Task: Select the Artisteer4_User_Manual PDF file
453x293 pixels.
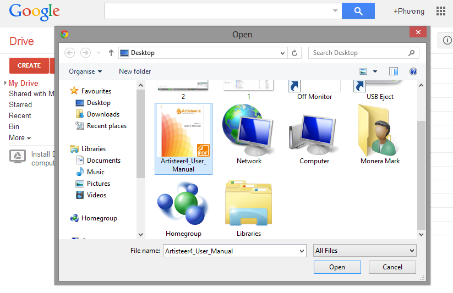Action: point(183,139)
